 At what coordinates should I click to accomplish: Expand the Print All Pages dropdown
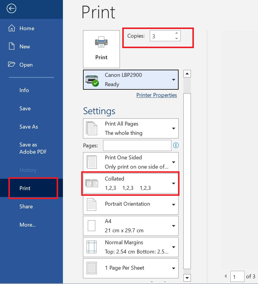pyautogui.click(x=173, y=129)
